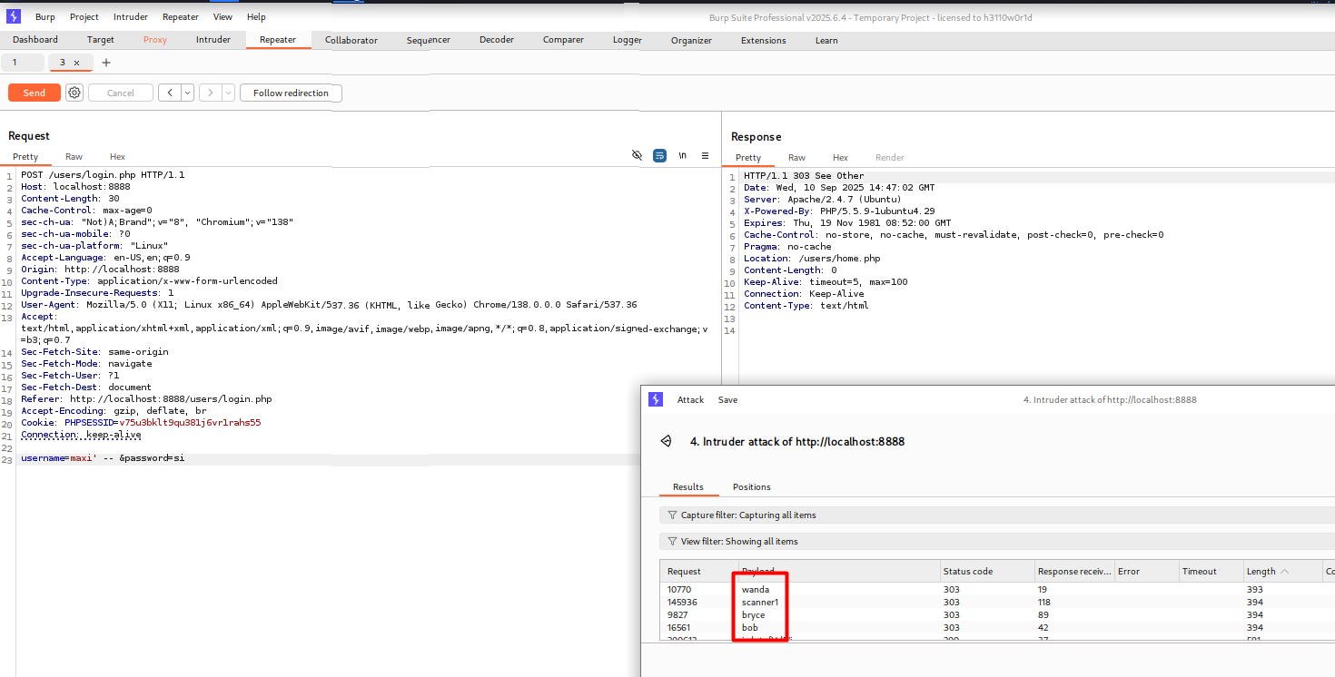Open the View filter bar
1335x677 pixels.
pyautogui.click(x=997, y=541)
